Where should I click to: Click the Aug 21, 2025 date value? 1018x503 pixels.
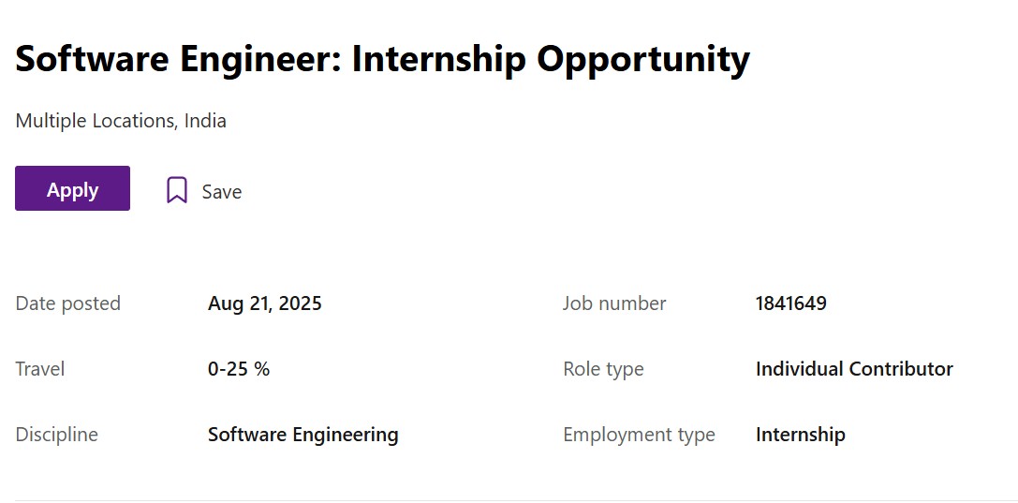click(x=265, y=303)
